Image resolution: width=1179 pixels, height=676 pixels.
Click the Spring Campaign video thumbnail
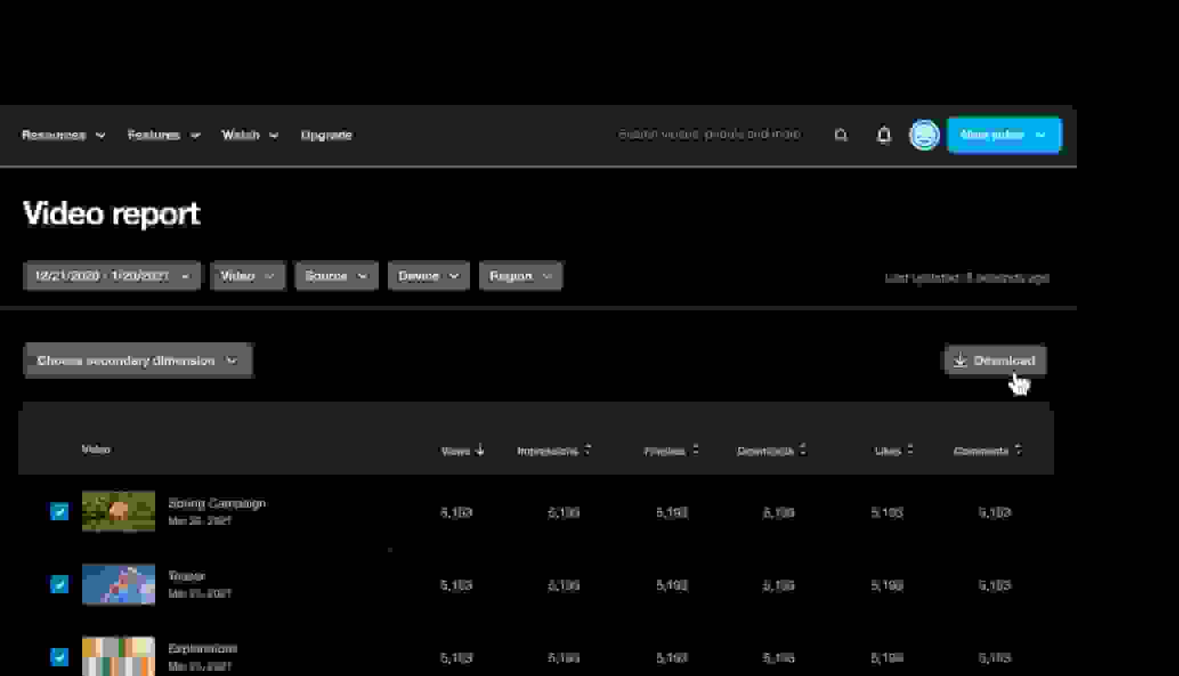(x=118, y=511)
